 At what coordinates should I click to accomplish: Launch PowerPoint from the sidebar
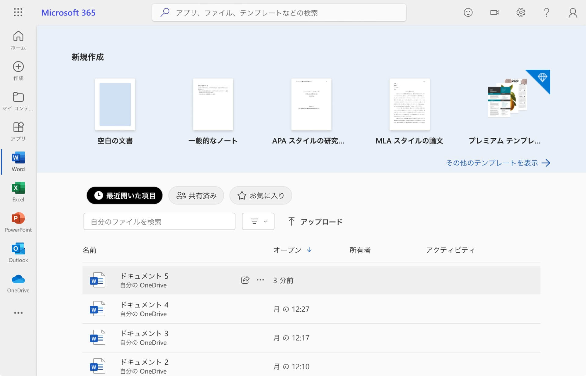18,222
